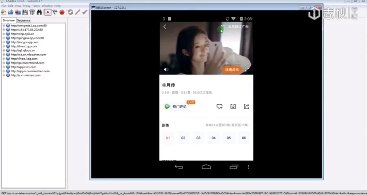Viewport: 367px width, 195px height.
Task: Click the share icon in the video app
Action: pyautogui.click(x=246, y=107)
